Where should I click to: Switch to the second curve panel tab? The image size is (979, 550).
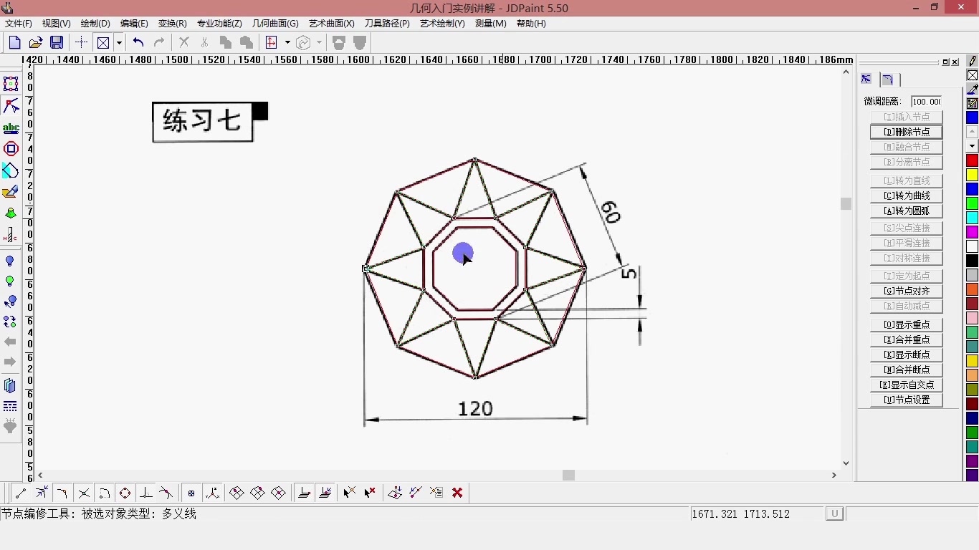[x=888, y=79]
